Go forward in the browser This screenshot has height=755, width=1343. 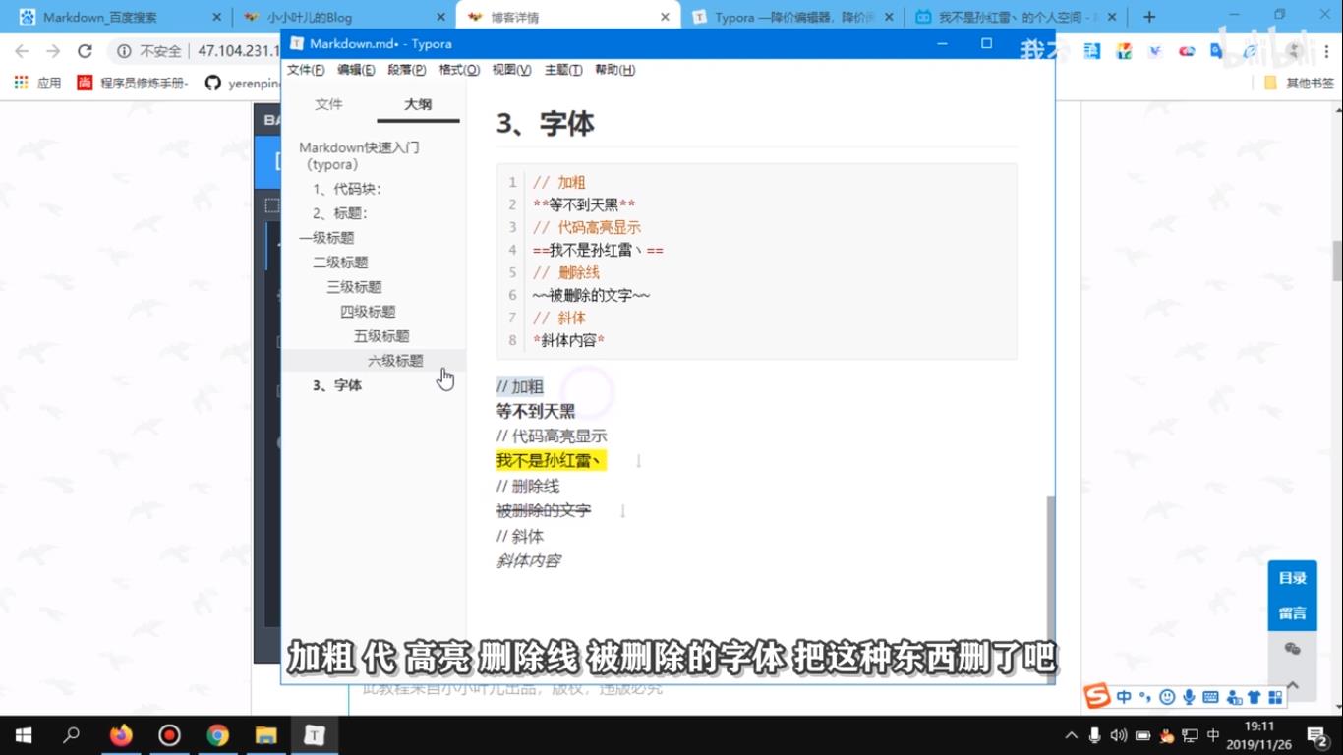[53, 51]
